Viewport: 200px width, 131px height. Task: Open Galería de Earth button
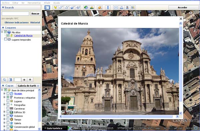pos(28,86)
